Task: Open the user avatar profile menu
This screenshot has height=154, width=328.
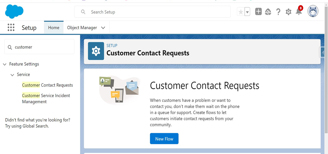Action: [x=313, y=11]
